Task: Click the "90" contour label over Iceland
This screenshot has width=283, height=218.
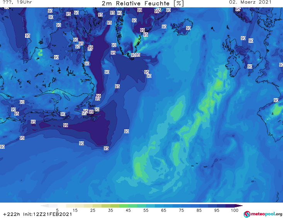Action: [188, 28]
